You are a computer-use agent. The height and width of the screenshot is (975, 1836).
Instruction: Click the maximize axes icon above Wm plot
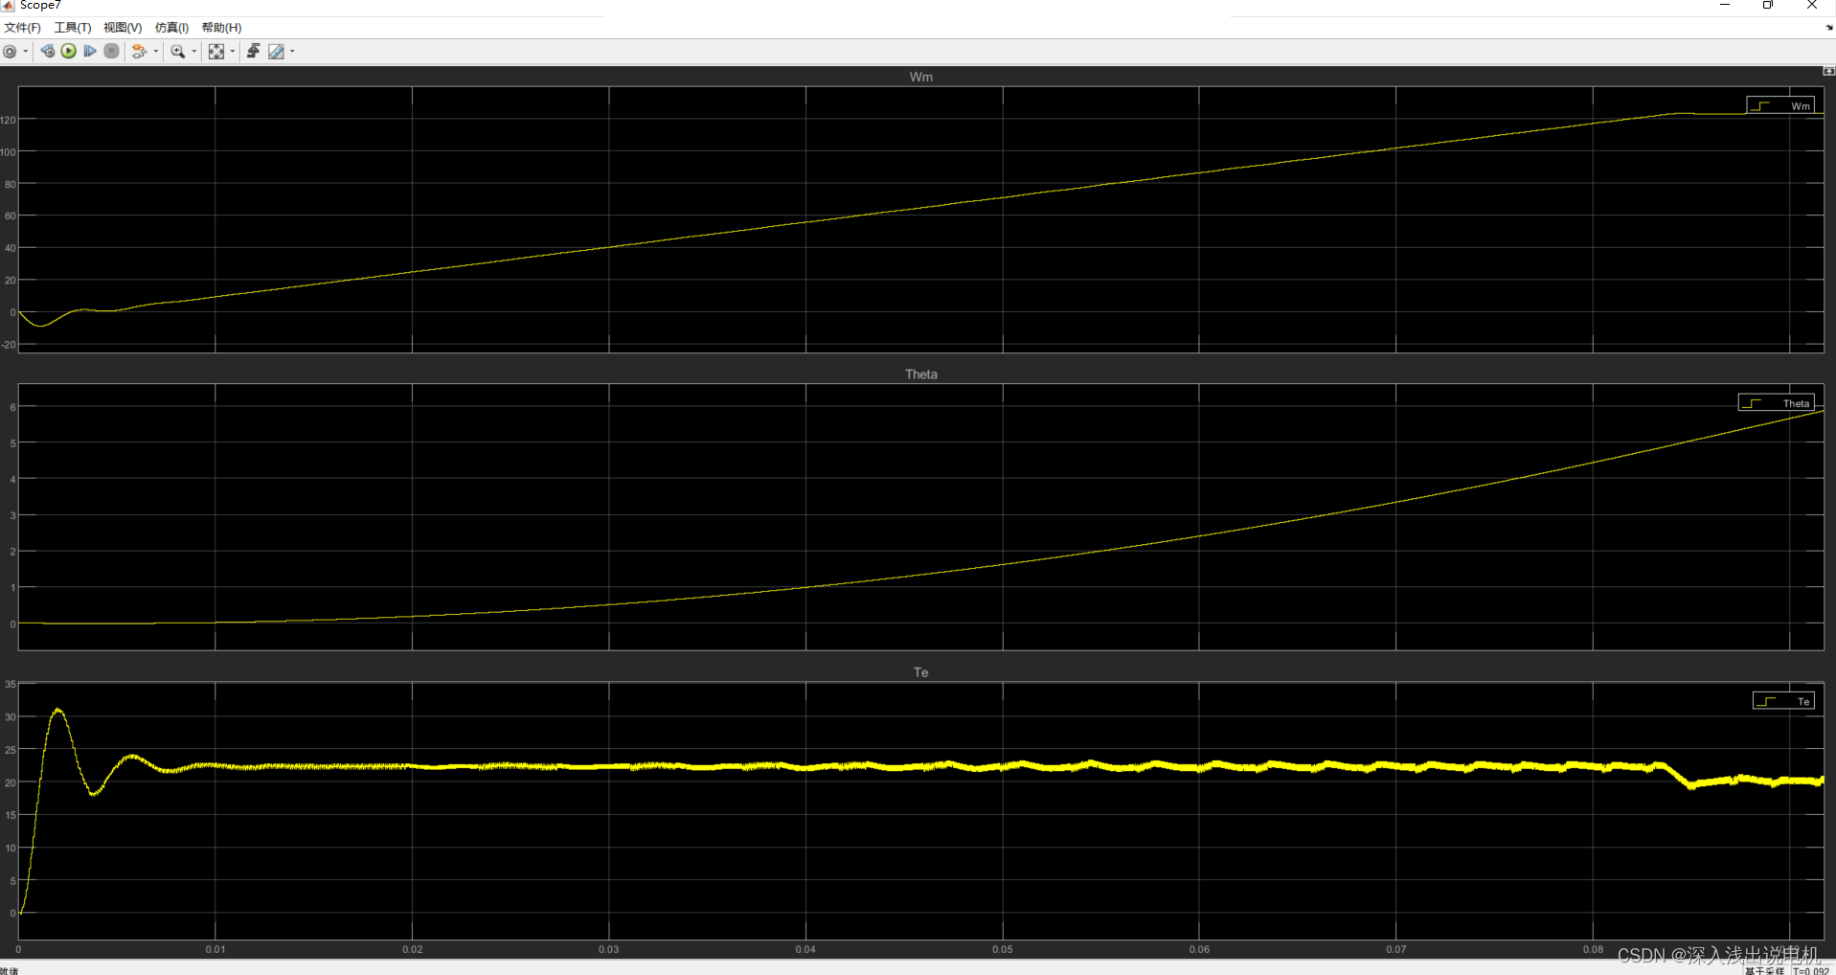1828,71
